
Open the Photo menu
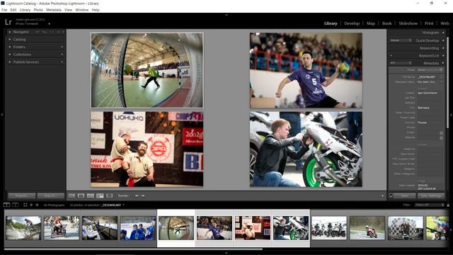point(38,10)
